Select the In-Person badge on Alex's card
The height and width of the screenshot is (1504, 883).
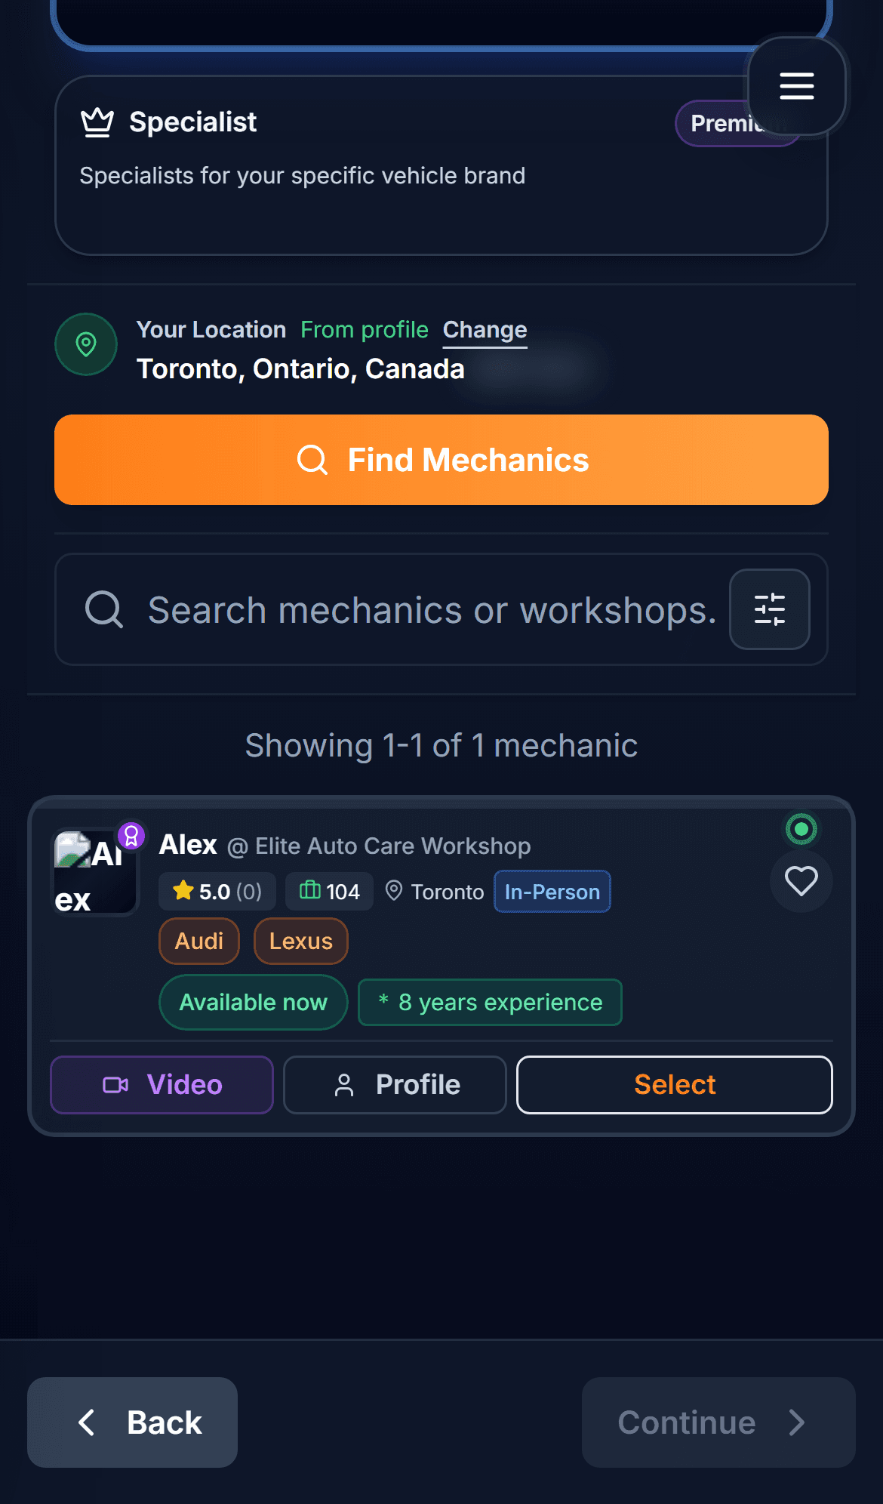coord(552,892)
